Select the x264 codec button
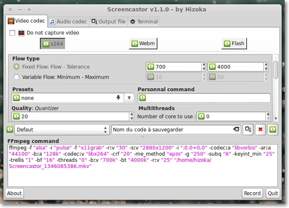 (53, 44)
